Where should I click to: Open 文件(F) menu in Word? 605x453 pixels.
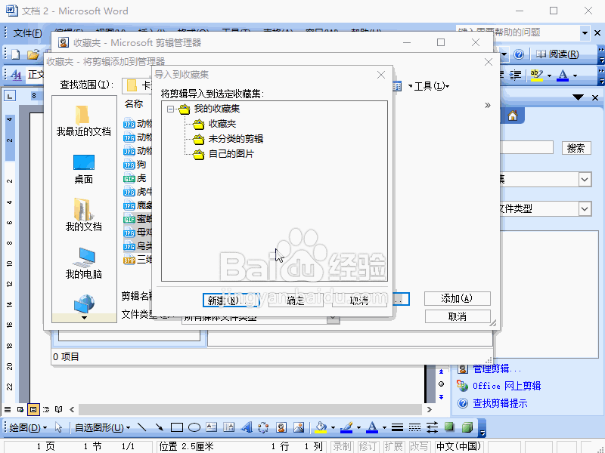[27, 33]
